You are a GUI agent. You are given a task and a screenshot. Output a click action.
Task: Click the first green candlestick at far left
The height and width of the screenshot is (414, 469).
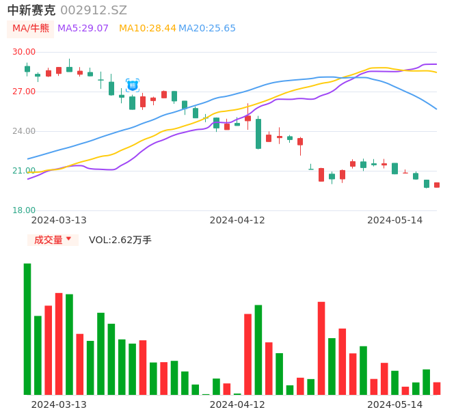click(x=27, y=69)
